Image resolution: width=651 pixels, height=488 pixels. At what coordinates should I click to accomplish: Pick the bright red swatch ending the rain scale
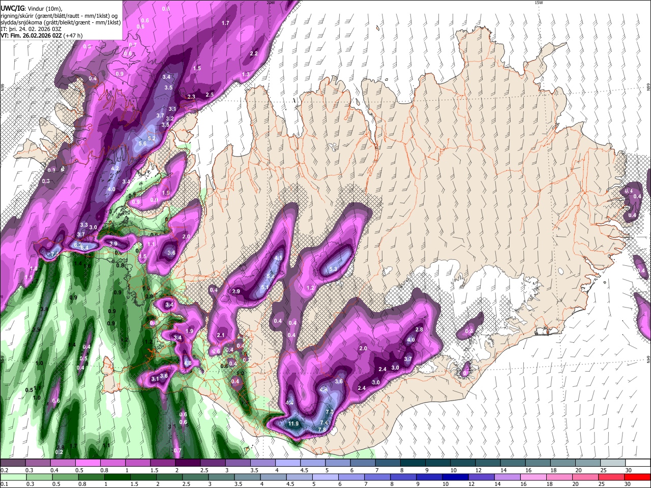(x=638, y=477)
